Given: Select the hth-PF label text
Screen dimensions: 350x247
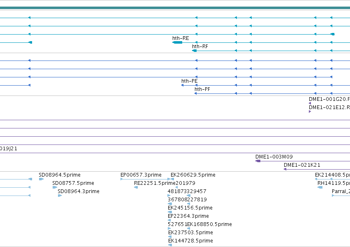Looking at the screenshot, I should (x=202, y=89).
